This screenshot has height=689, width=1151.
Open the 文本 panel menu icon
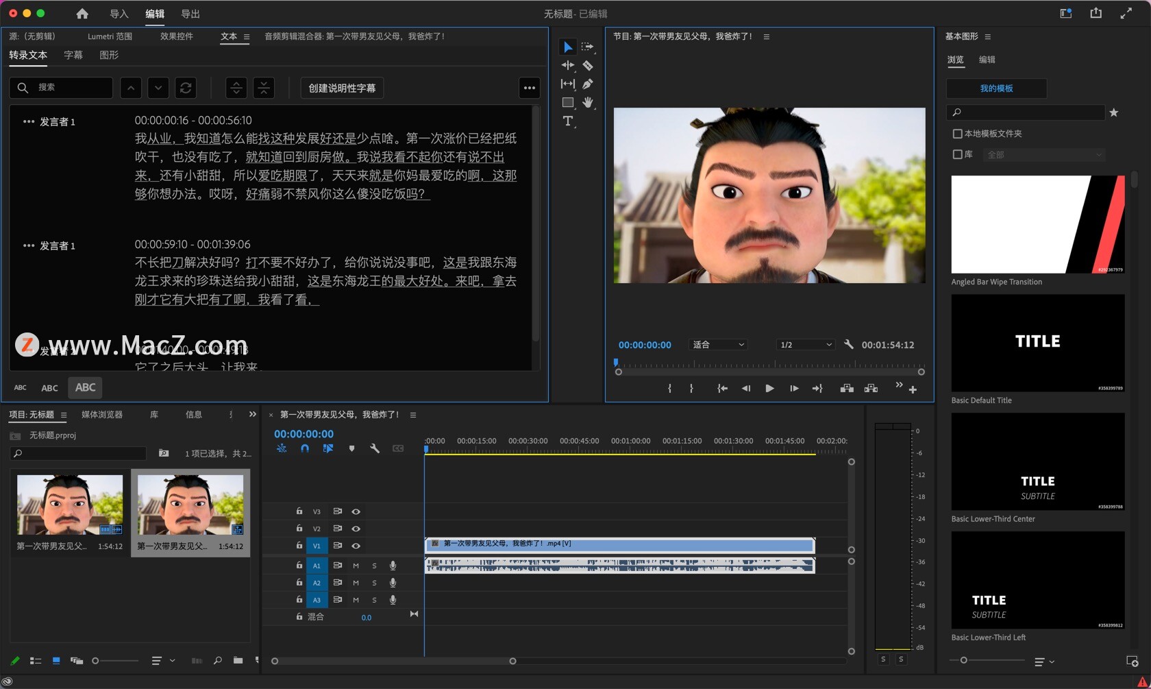coord(247,37)
